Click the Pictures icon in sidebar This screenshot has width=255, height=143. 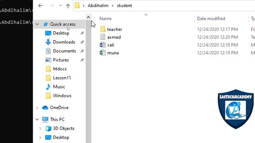pyautogui.click(x=48, y=60)
